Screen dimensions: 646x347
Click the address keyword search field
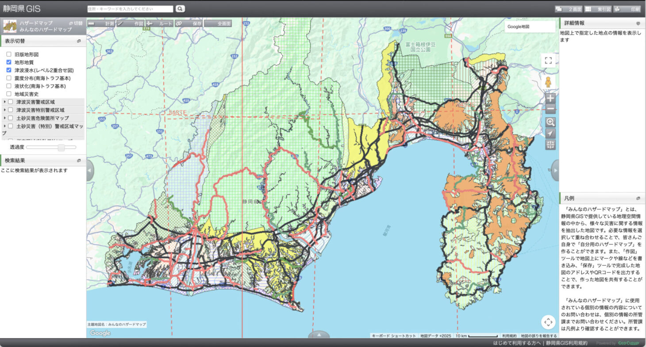(130, 9)
